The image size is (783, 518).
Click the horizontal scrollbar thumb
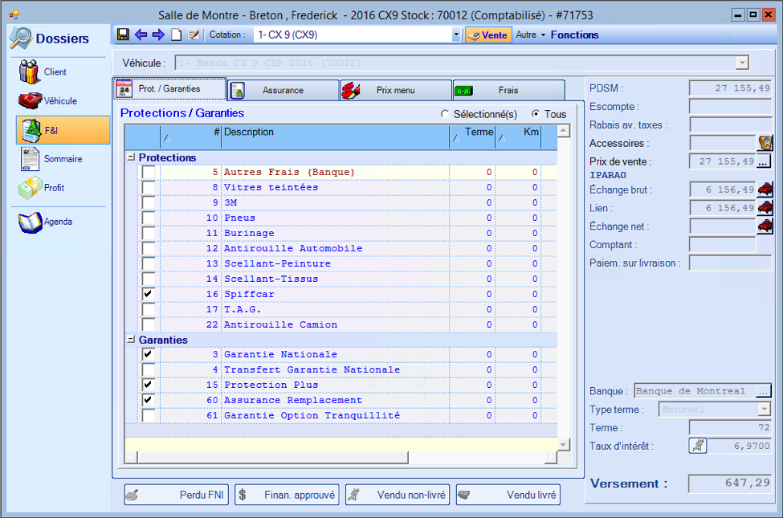(273, 458)
